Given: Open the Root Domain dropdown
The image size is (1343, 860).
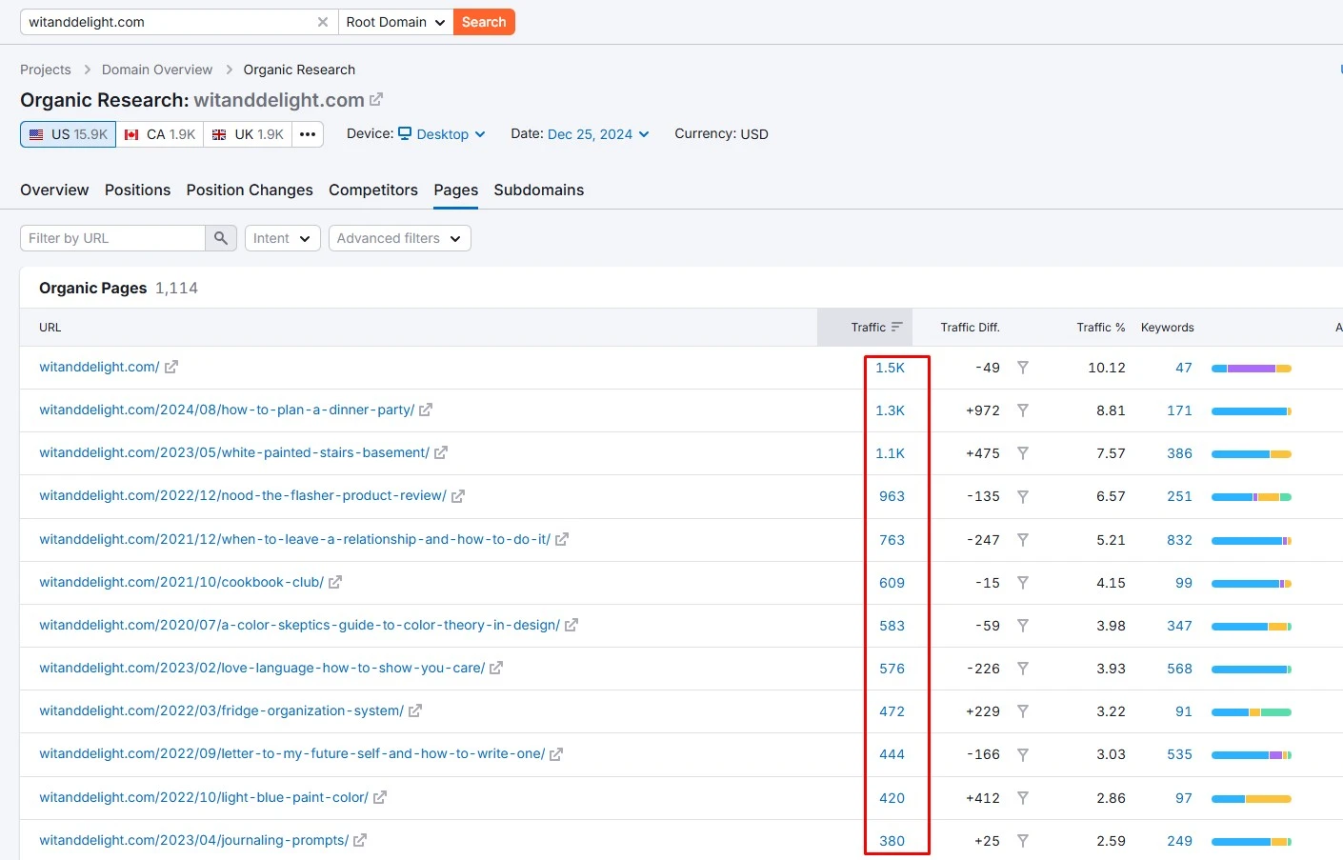Looking at the screenshot, I should tap(395, 22).
